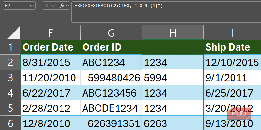
Task: Select row 2 header
Action: click(10, 62)
